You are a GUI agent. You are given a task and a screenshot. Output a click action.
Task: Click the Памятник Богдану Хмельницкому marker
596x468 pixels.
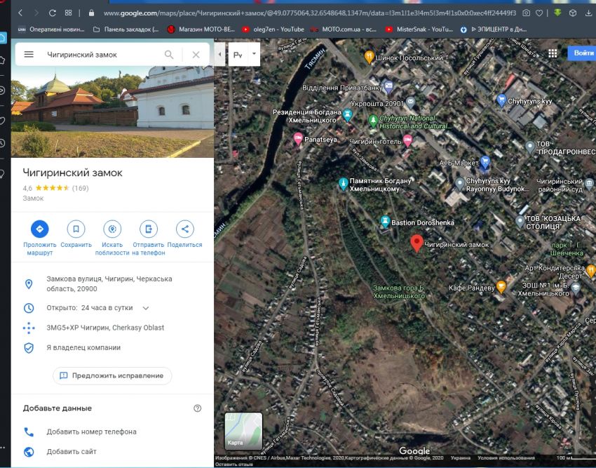tap(344, 184)
